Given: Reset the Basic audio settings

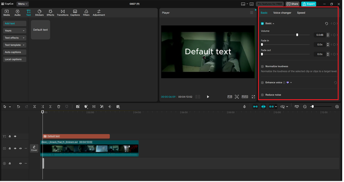Looking at the screenshot, I should click(326, 23).
